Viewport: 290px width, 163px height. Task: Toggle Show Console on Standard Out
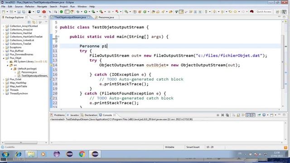point(248,115)
